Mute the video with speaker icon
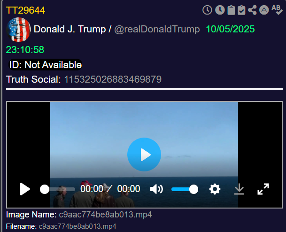286x232 pixels. [x=156, y=189]
